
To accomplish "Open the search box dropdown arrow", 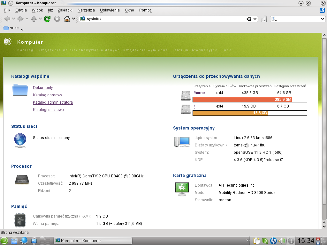I will 323,19.
